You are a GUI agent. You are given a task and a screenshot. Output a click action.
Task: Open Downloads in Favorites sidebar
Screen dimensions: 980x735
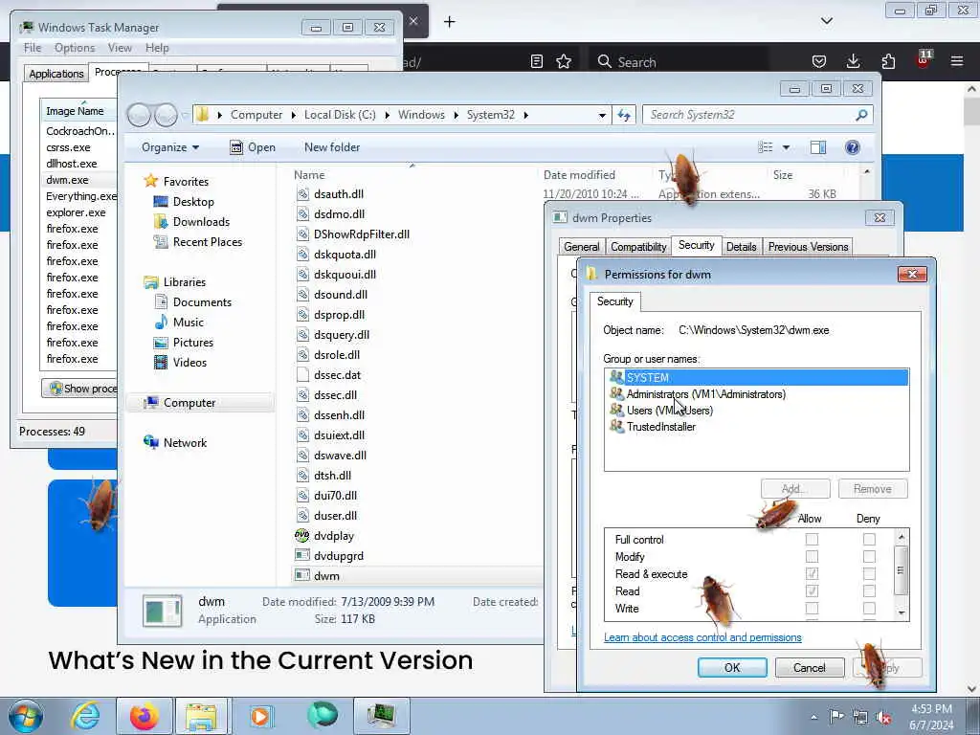coord(201,222)
